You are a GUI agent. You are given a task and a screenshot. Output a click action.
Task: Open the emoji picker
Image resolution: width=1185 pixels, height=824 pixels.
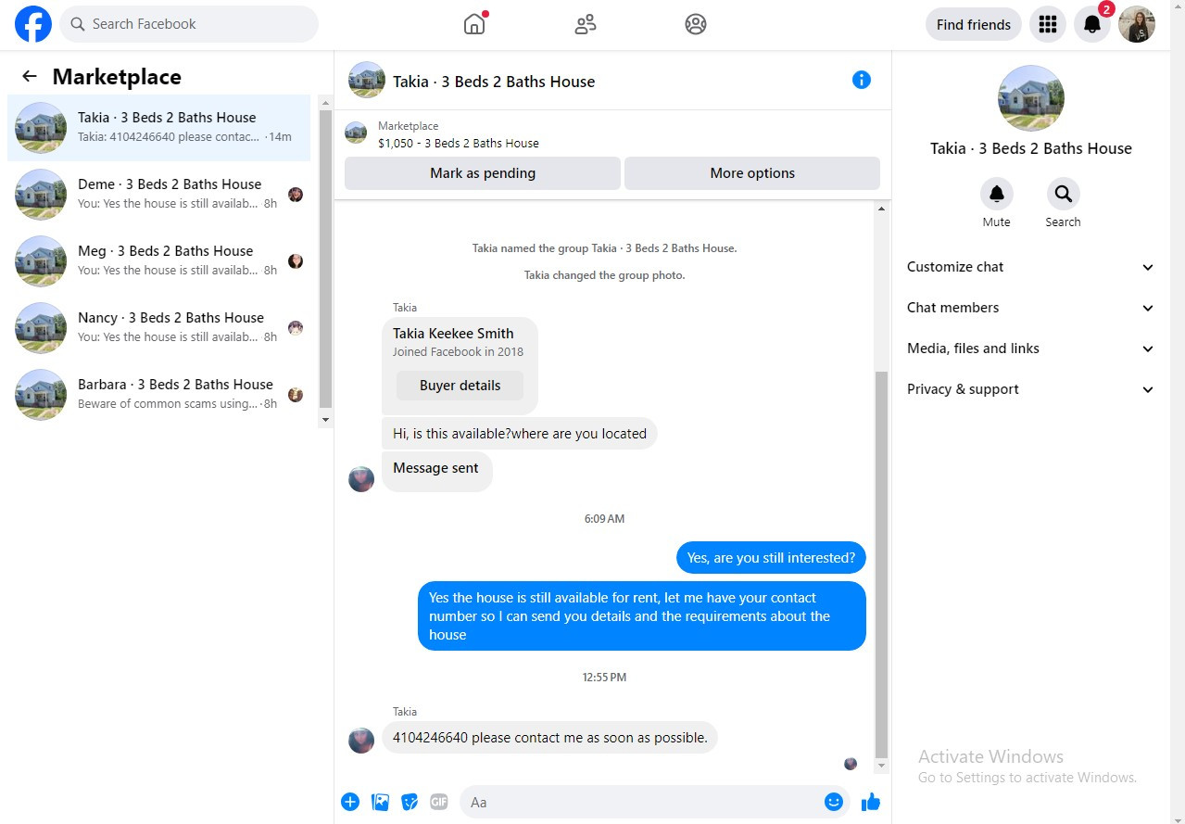point(833,802)
